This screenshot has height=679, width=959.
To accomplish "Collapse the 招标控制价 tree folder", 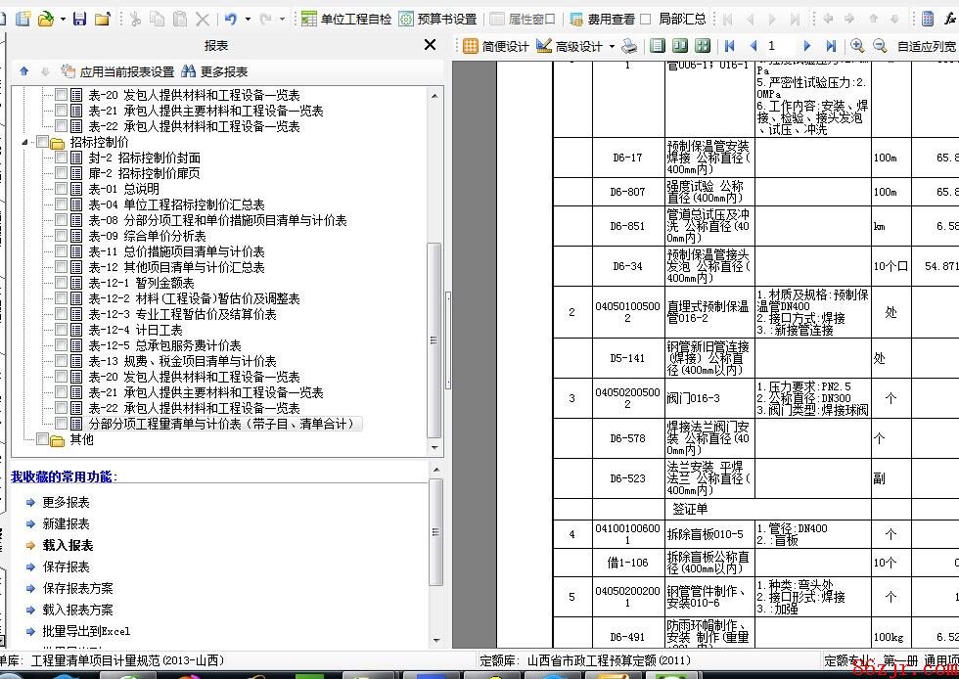I will [x=26, y=142].
